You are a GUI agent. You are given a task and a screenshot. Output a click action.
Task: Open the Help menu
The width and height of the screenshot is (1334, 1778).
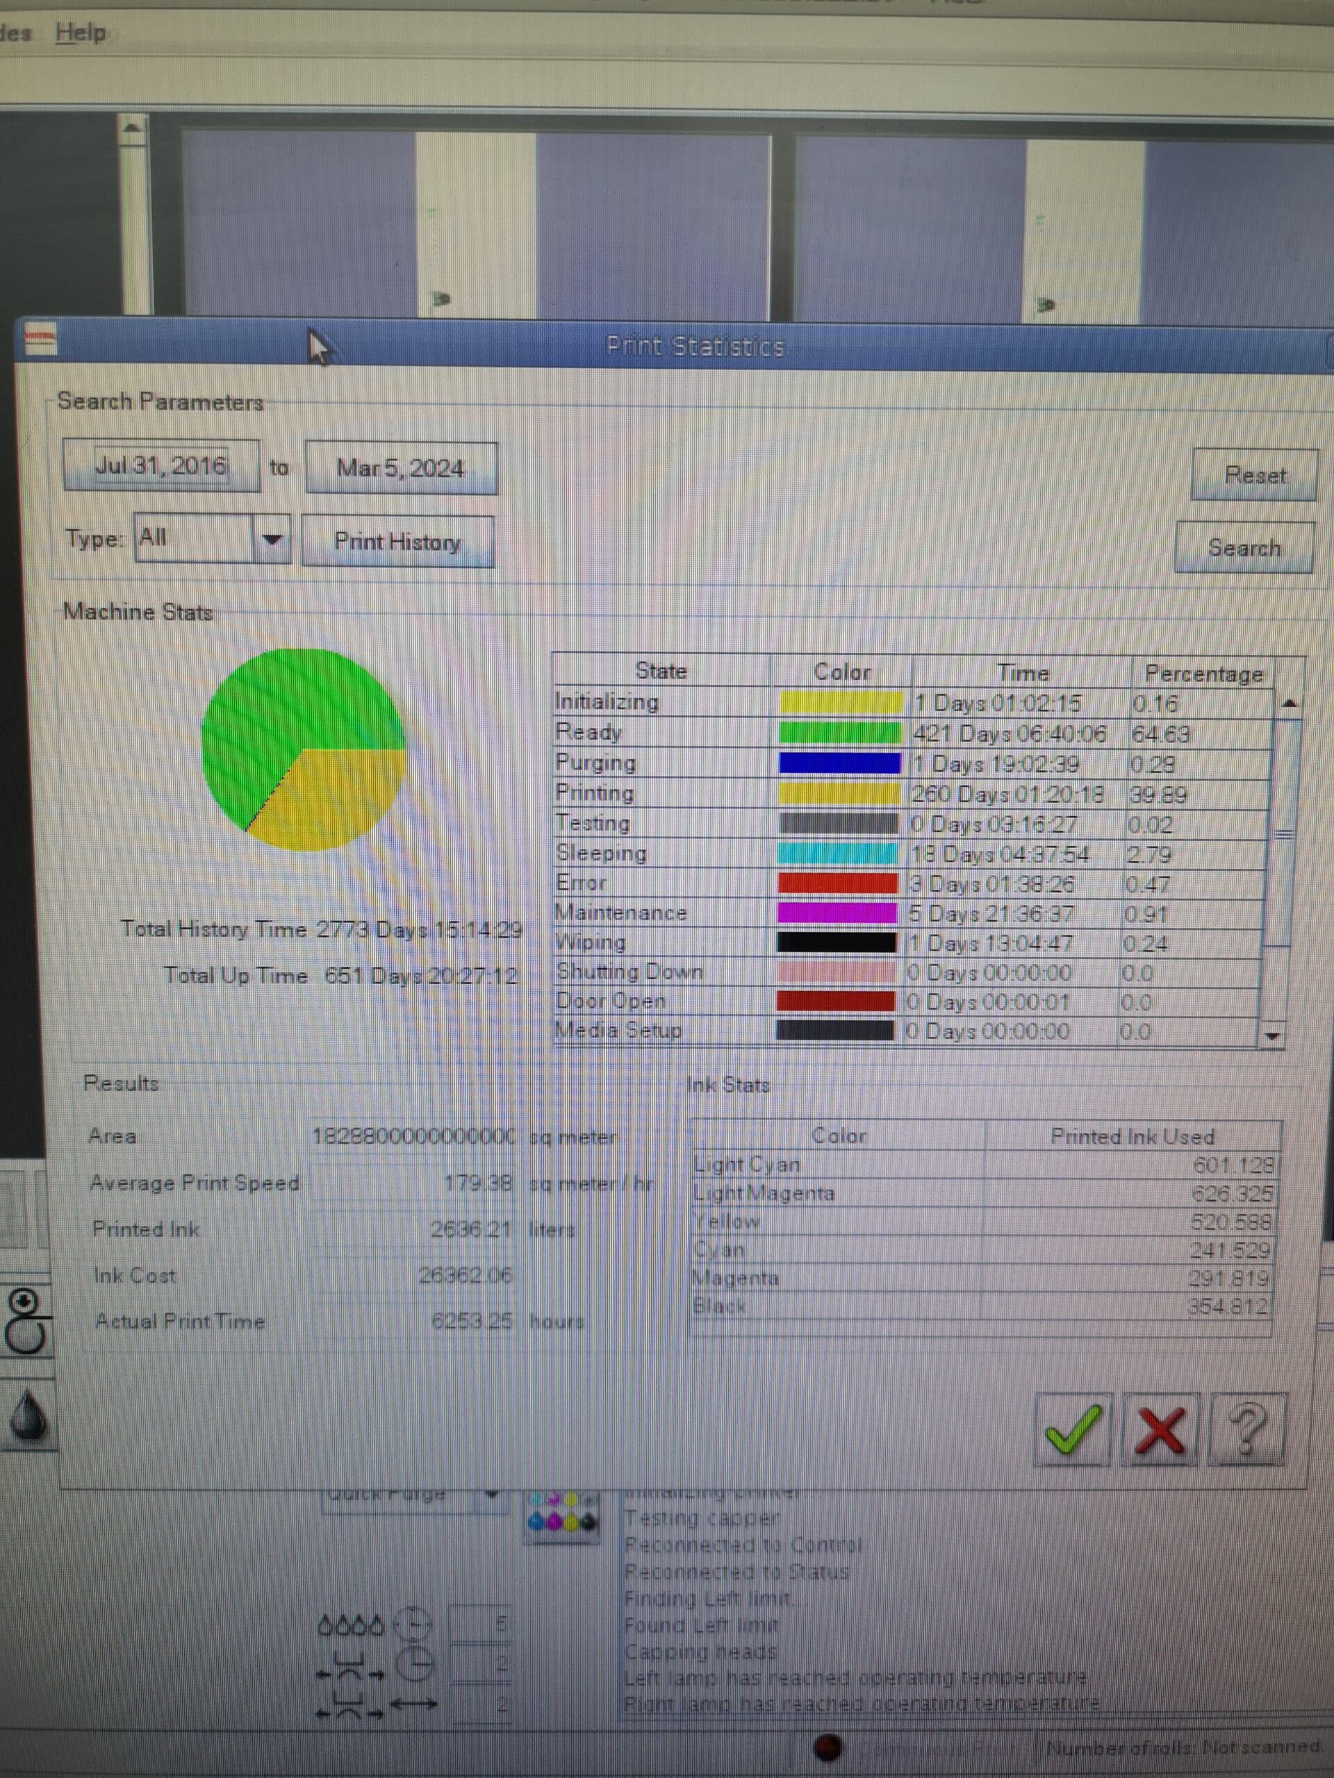pyautogui.click(x=81, y=33)
